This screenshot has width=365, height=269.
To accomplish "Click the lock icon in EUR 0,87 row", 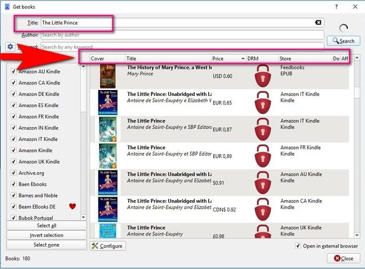I will [263, 129].
